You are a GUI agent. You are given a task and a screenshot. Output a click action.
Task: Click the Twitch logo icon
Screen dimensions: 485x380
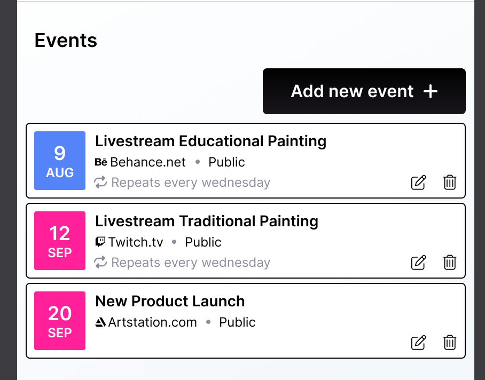(x=100, y=242)
